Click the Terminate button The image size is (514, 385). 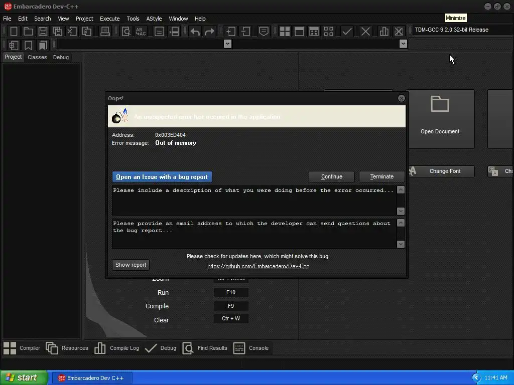pos(381,176)
